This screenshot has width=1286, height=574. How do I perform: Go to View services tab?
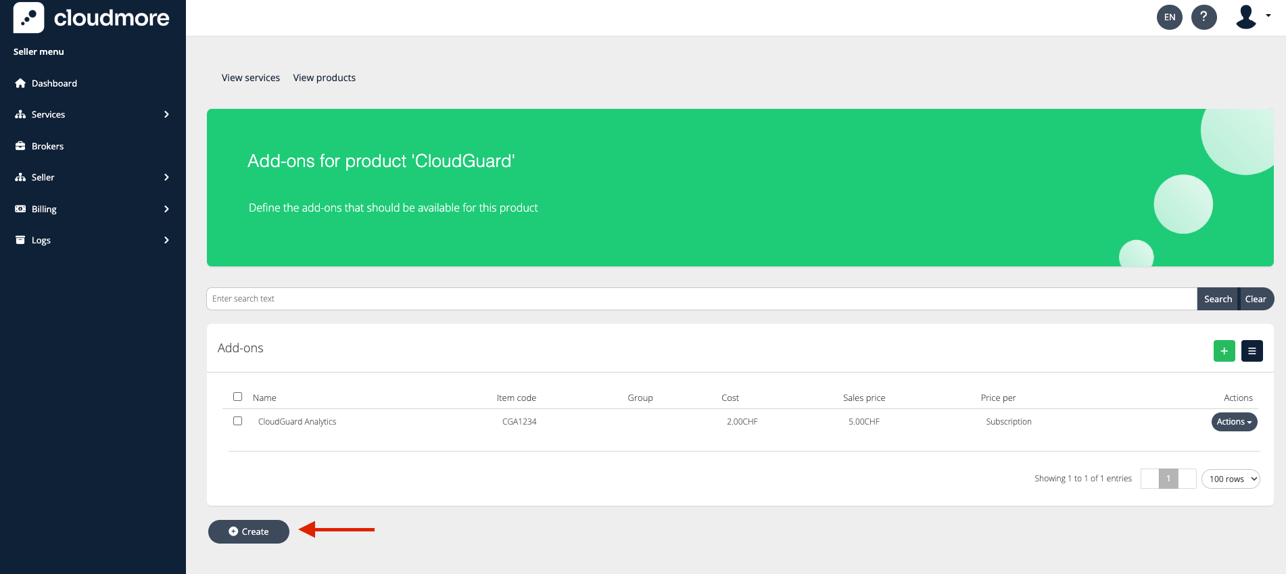pos(250,78)
